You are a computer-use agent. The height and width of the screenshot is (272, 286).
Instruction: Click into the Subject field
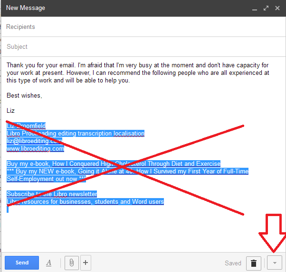point(143,46)
